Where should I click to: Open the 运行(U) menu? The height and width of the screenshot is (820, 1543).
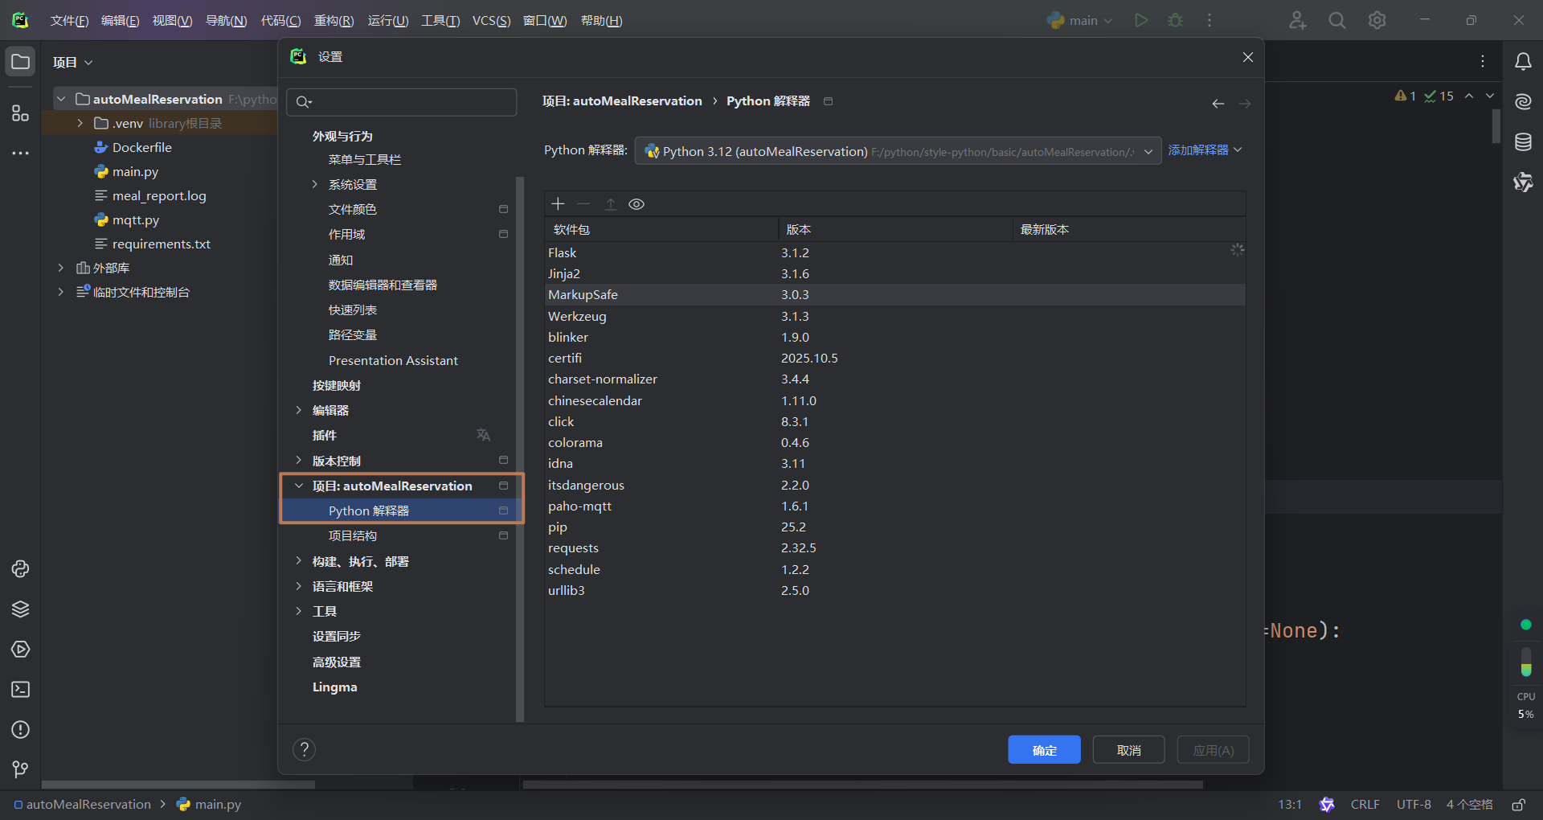coord(388,21)
